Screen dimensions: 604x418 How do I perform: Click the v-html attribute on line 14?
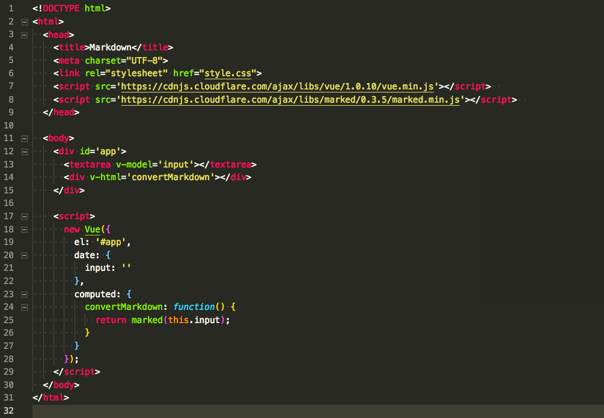tap(106, 177)
